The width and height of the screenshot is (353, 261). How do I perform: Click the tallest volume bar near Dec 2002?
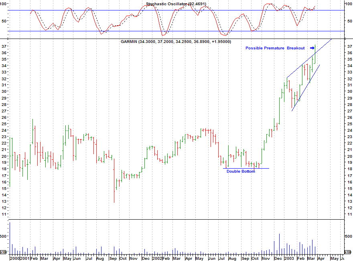(x=279, y=244)
